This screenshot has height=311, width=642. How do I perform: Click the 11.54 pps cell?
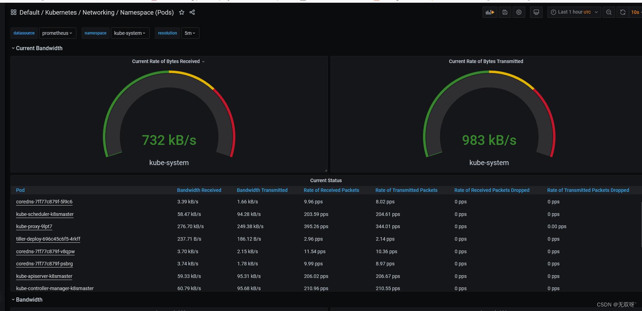315,251
